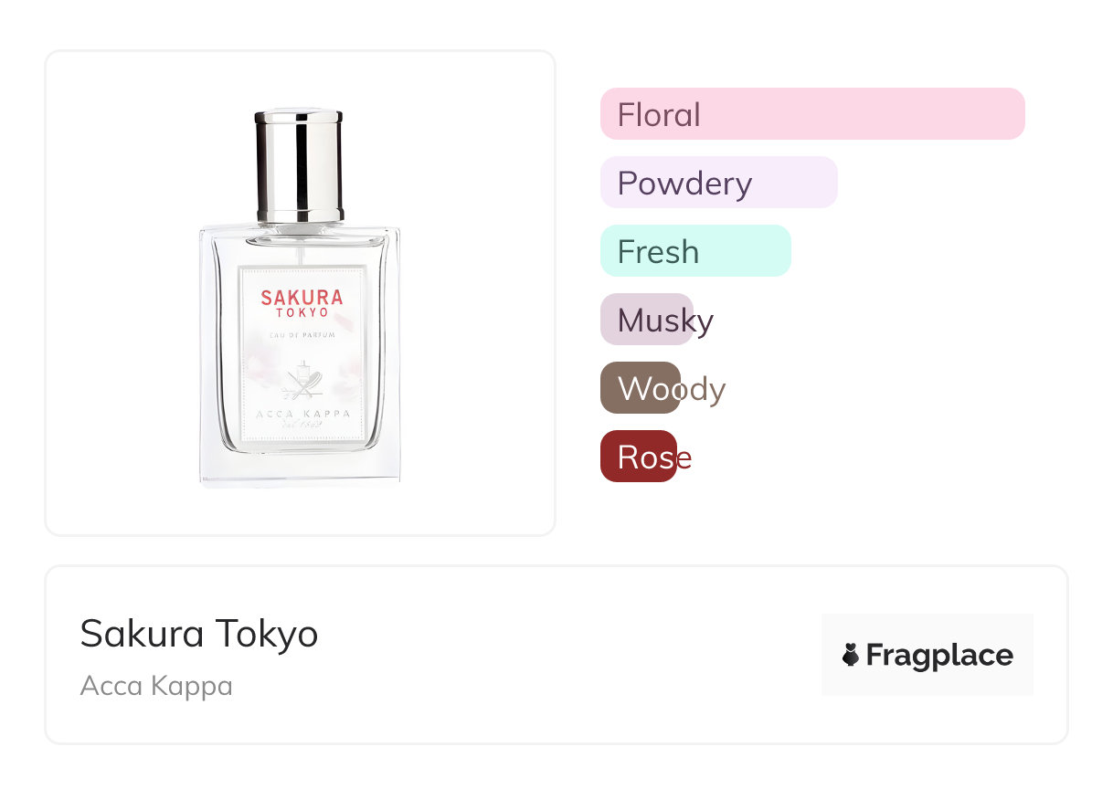Click the EAU DE PARFUM text on bottle

pos(302,336)
